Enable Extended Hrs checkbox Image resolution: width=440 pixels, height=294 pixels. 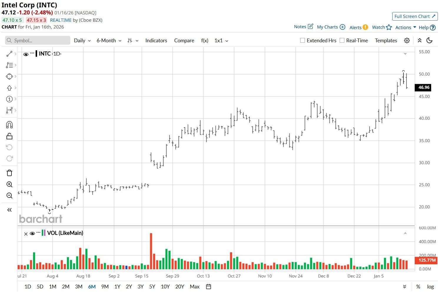(303, 40)
